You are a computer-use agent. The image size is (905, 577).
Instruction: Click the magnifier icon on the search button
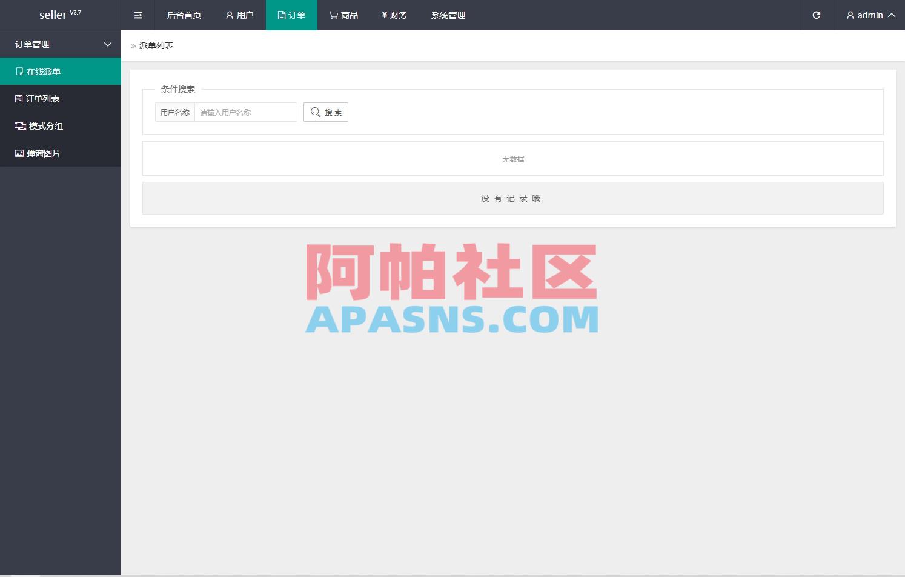[316, 112]
